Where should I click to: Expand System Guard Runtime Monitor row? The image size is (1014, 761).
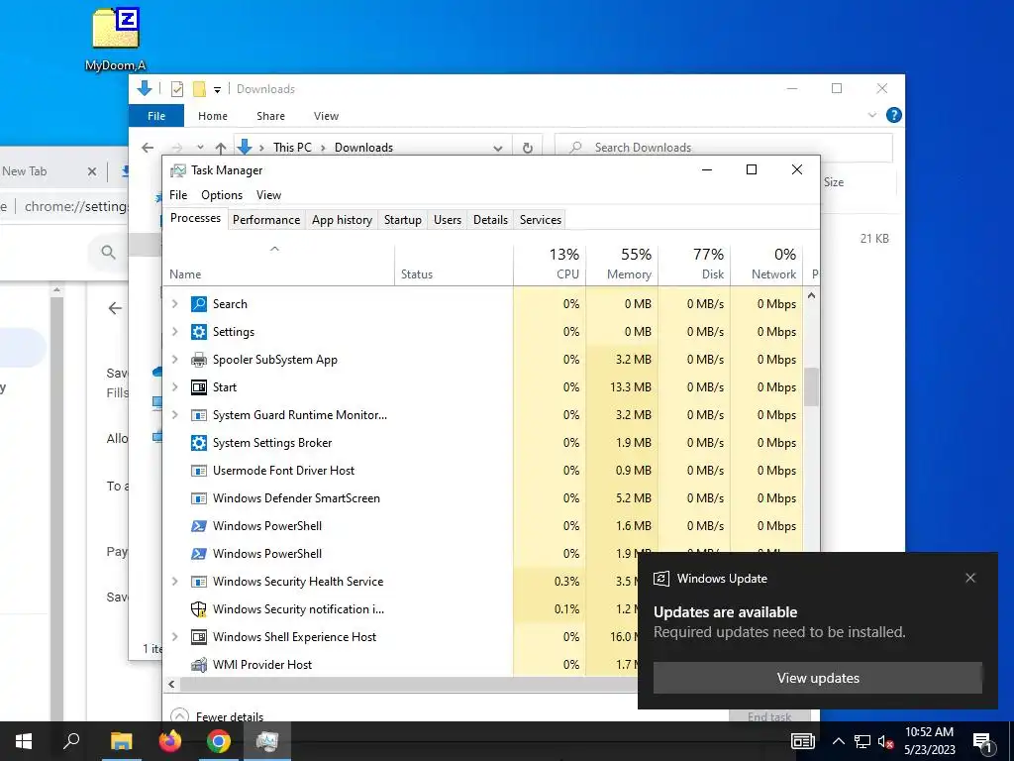(x=174, y=415)
